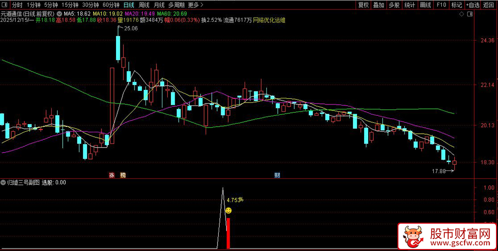Expand the 更多 more periods menu

coord(195,5)
